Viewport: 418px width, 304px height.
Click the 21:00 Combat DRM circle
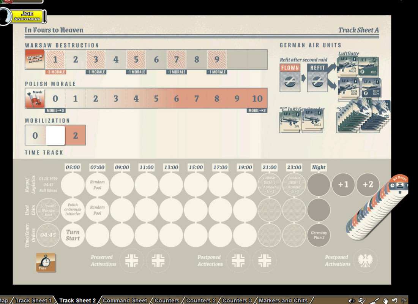click(x=270, y=184)
